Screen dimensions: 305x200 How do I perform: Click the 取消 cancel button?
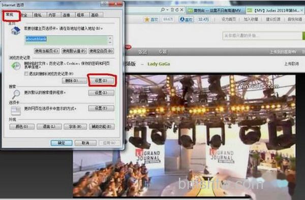[x=85, y=143]
